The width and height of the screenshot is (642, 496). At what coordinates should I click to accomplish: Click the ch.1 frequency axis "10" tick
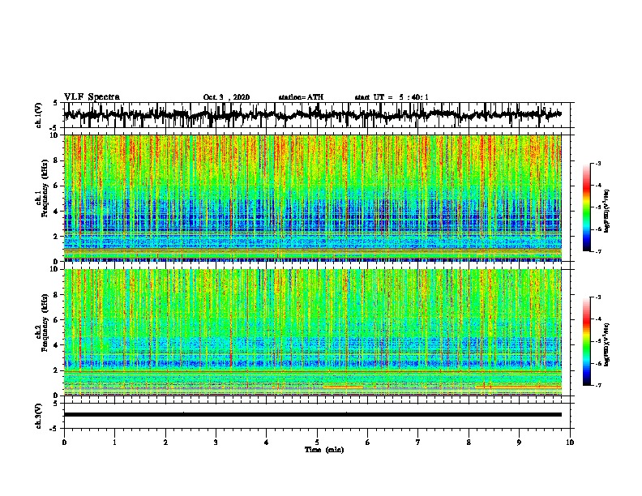[55, 135]
